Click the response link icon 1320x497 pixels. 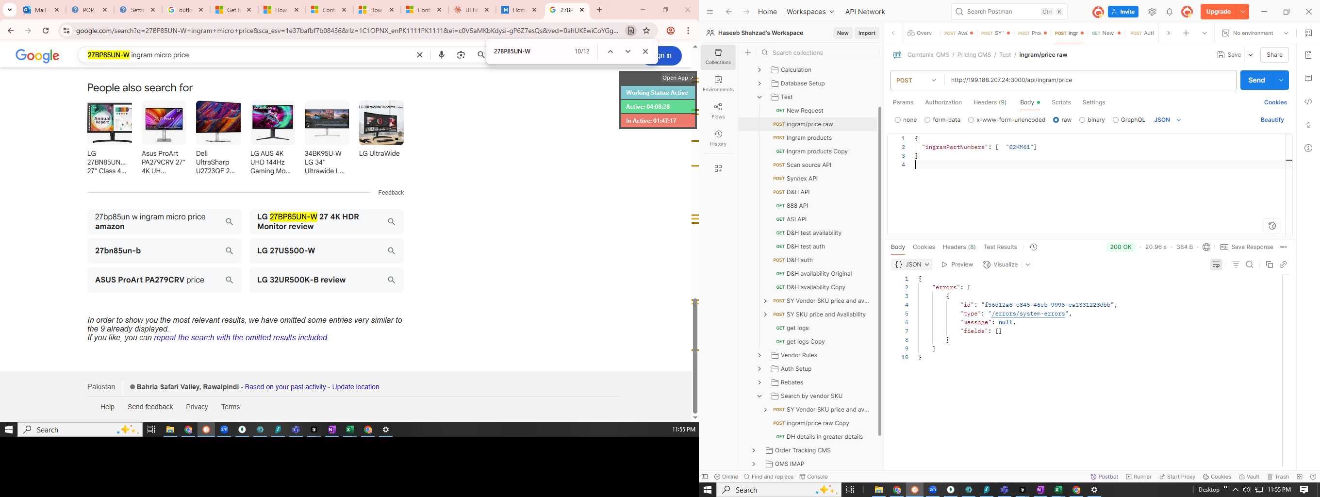(x=1283, y=265)
